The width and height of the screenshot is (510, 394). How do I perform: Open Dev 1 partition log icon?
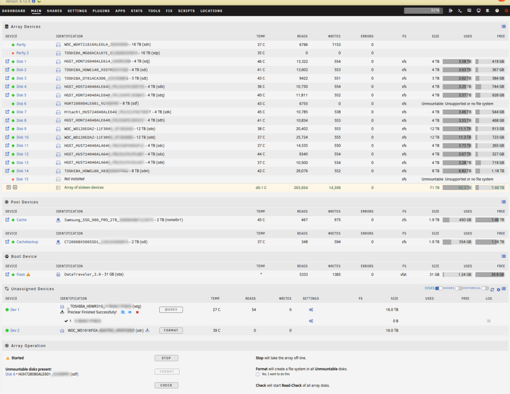489,321
